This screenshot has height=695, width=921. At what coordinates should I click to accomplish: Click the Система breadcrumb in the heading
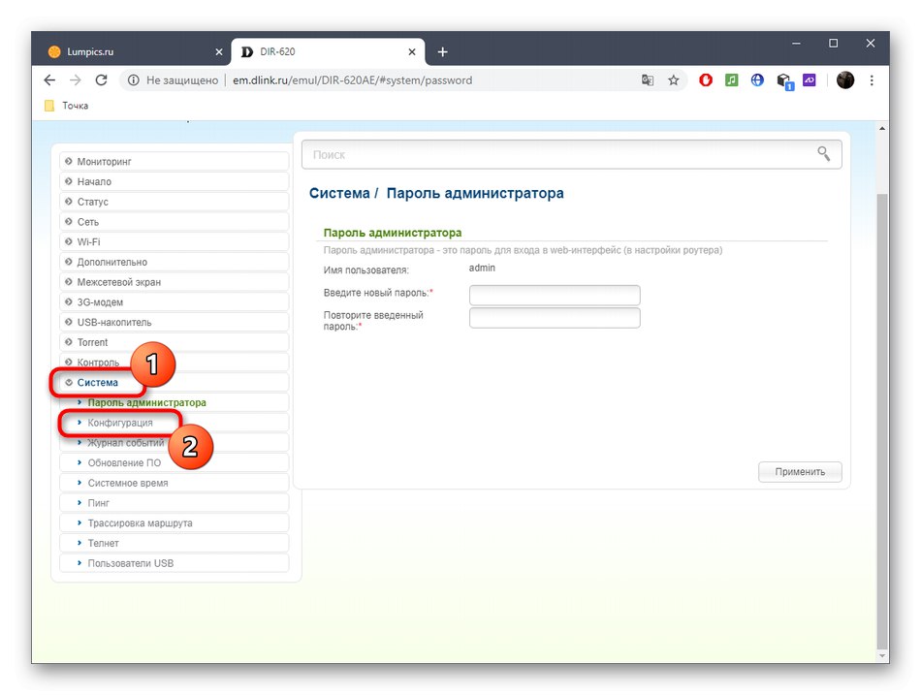coord(339,193)
